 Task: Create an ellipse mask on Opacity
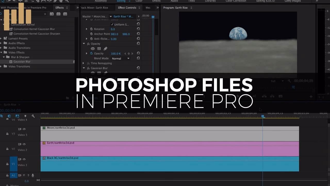[x=93, y=49]
